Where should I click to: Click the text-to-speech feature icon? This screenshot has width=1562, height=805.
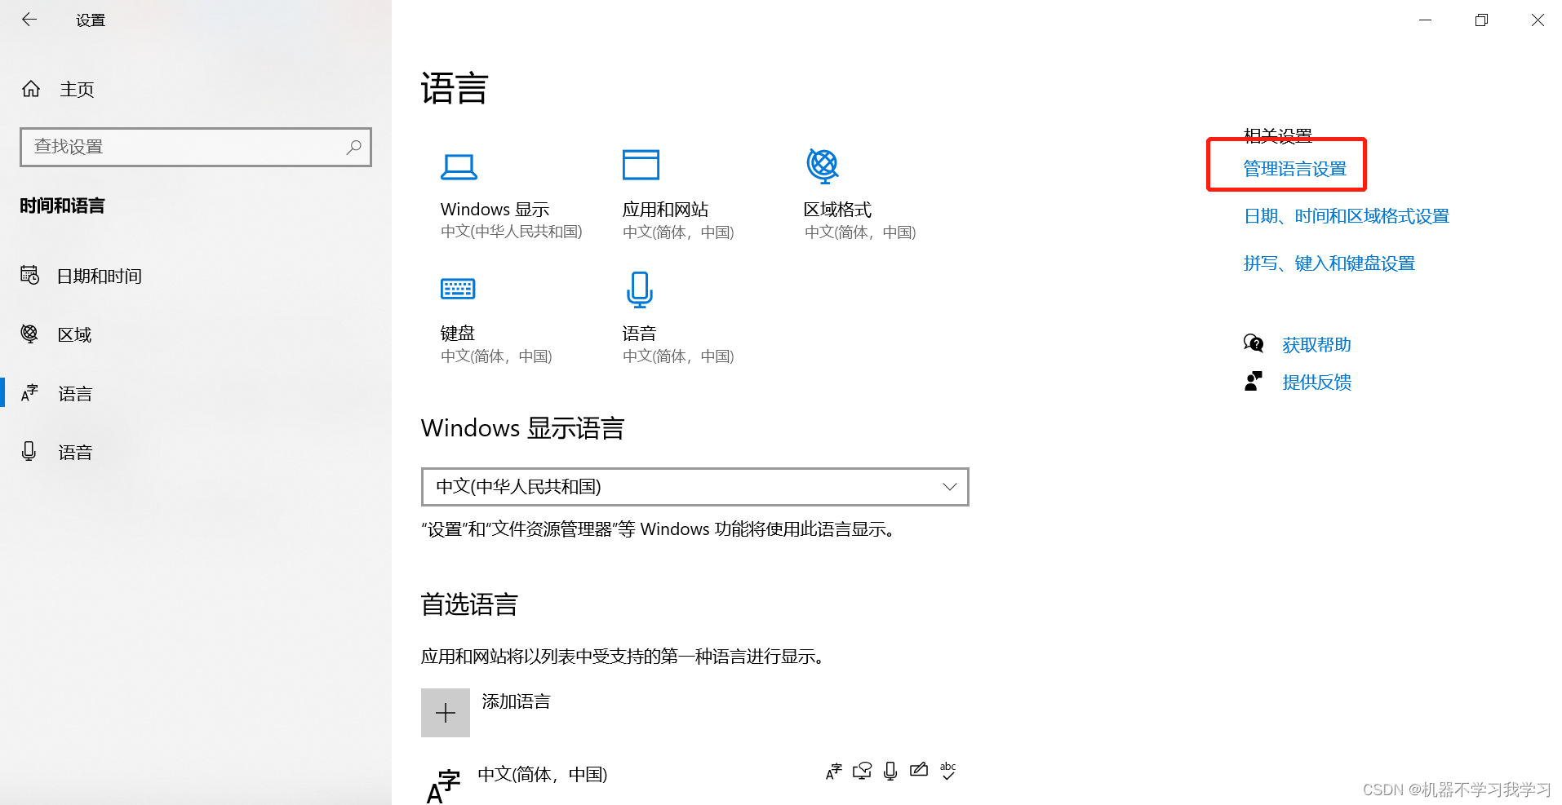click(862, 771)
